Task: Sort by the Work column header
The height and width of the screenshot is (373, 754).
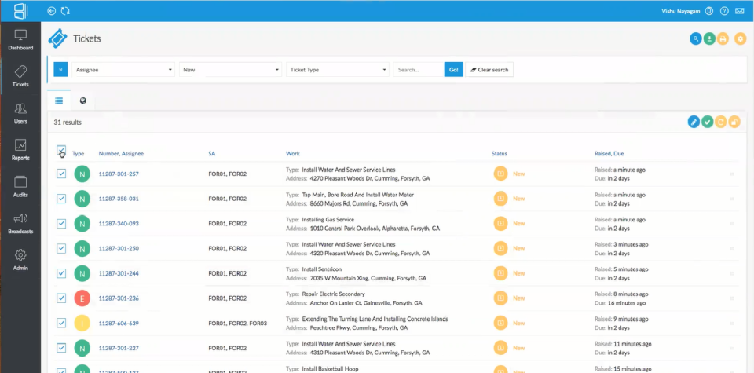Action: (293, 154)
